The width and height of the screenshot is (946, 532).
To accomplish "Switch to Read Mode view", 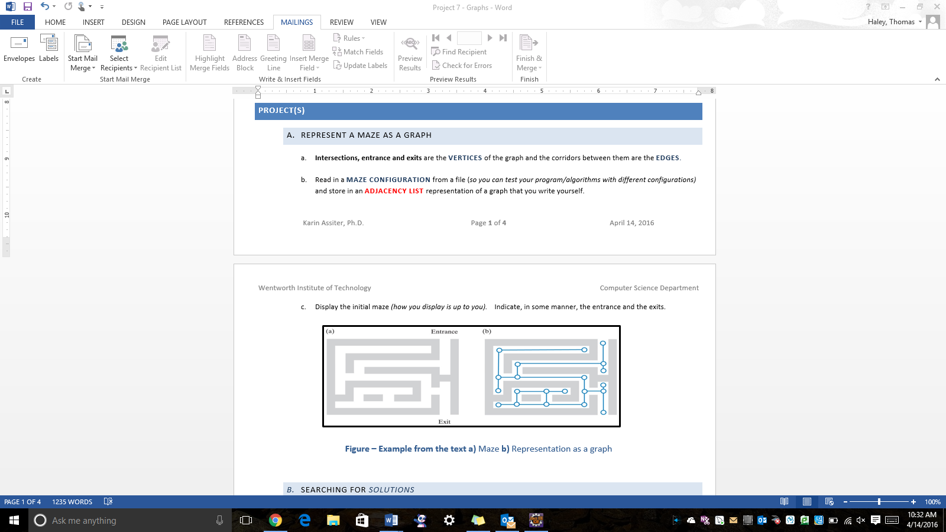I will (785, 501).
